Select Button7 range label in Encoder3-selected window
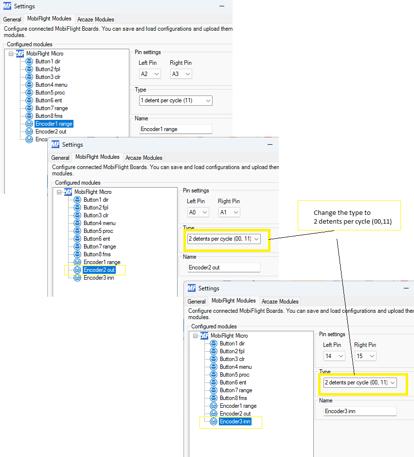This screenshot has height=457, width=414. pos(236,390)
